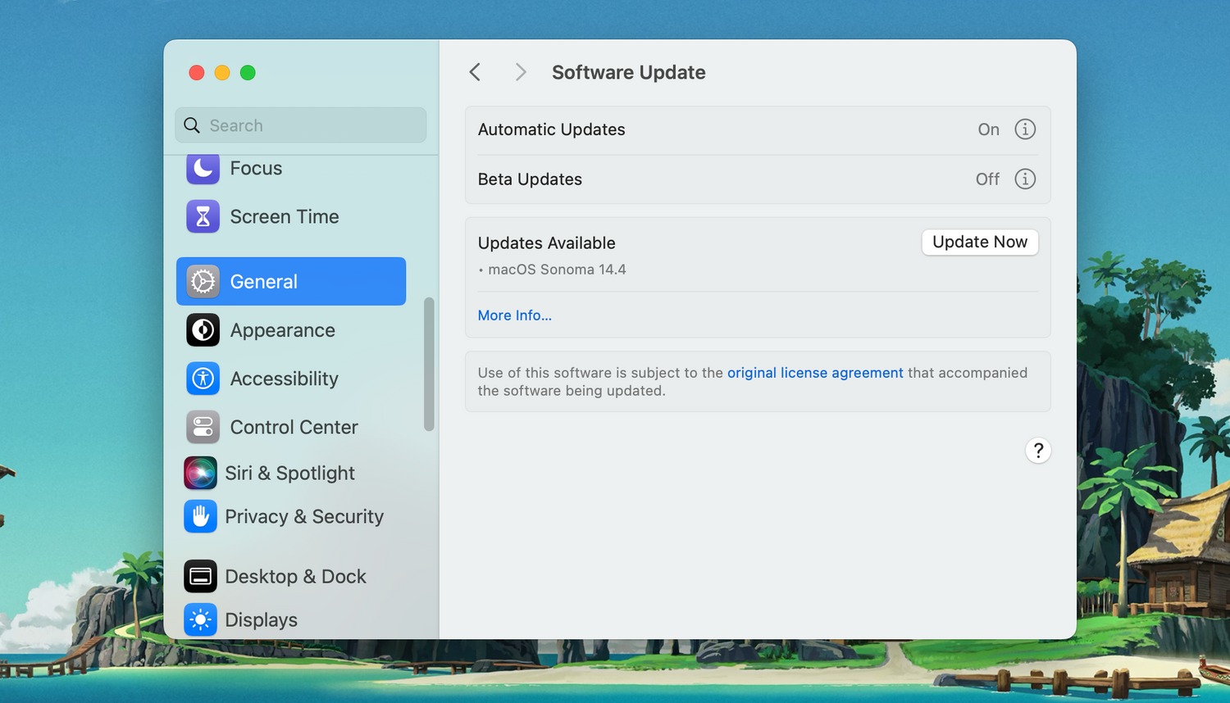
Task: Click the Accessibility icon in sidebar
Action: pos(203,379)
